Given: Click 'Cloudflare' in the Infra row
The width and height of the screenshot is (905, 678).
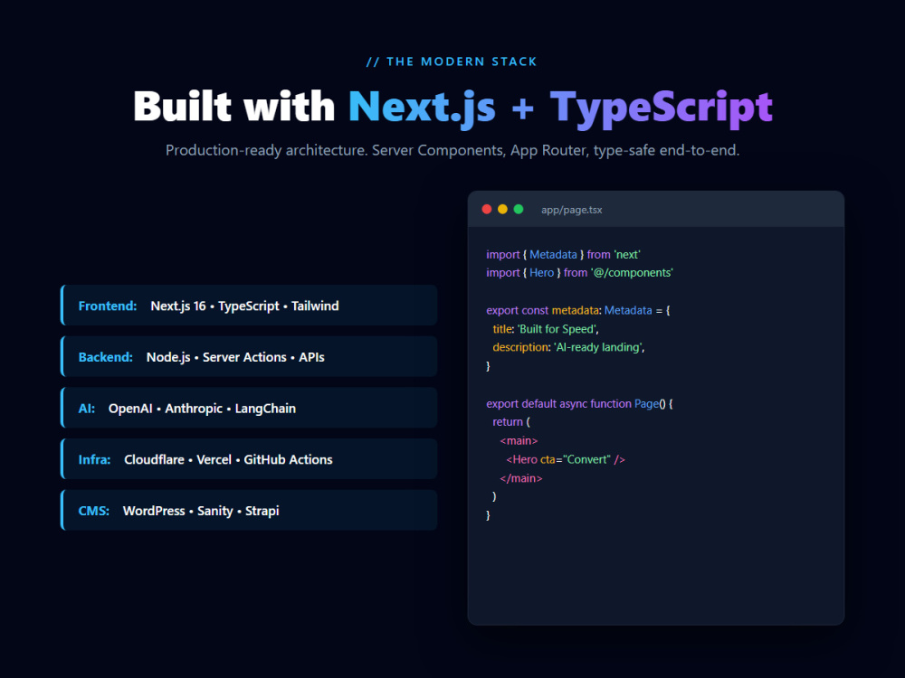Looking at the screenshot, I should tap(154, 459).
